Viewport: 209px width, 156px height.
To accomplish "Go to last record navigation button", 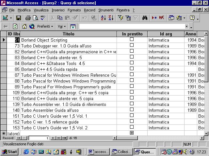I will [59, 138].
